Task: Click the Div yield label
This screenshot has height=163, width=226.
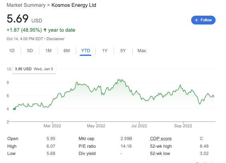Action: point(87,153)
